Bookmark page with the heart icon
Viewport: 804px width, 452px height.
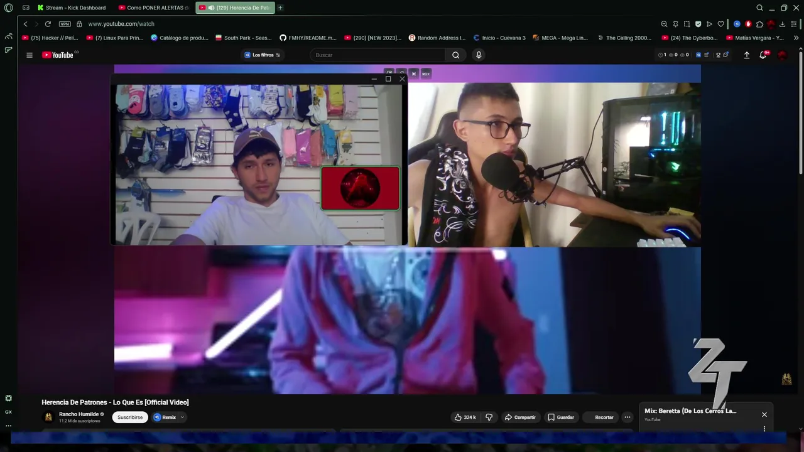(720, 24)
